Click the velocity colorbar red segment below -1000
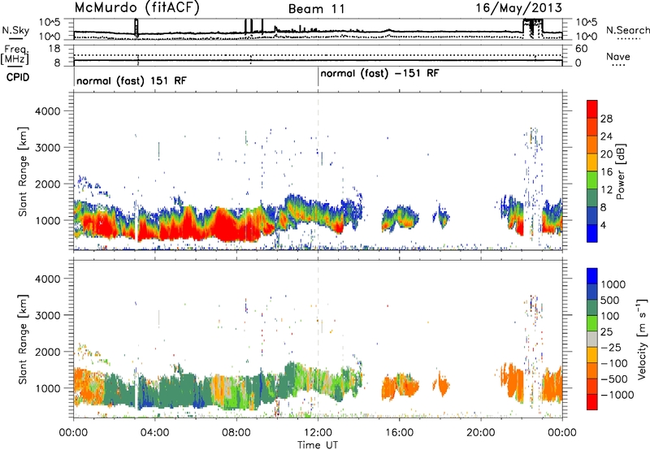 coord(592,402)
